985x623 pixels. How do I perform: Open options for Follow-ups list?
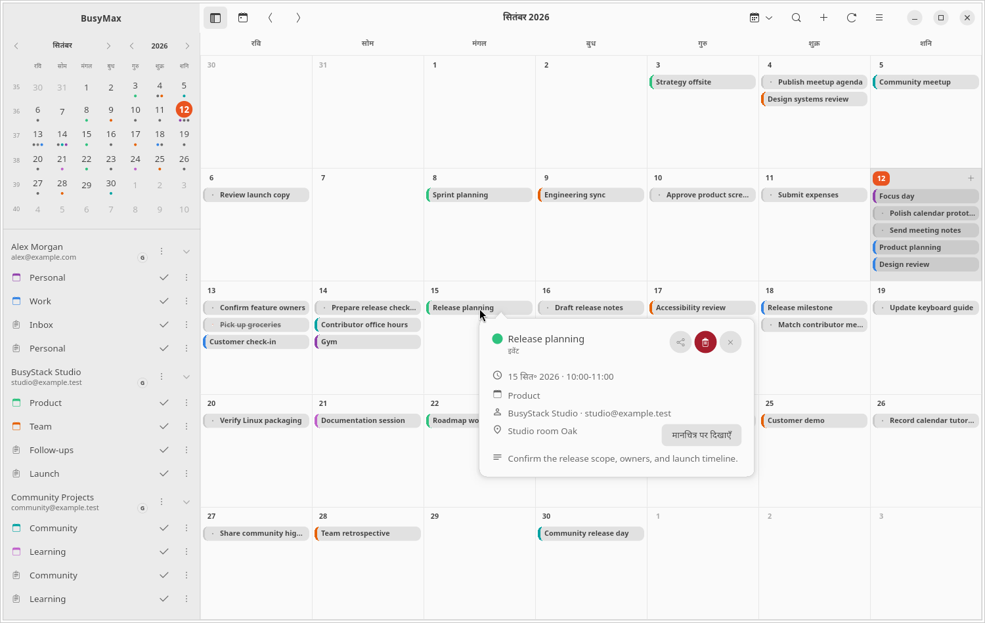tap(186, 450)
